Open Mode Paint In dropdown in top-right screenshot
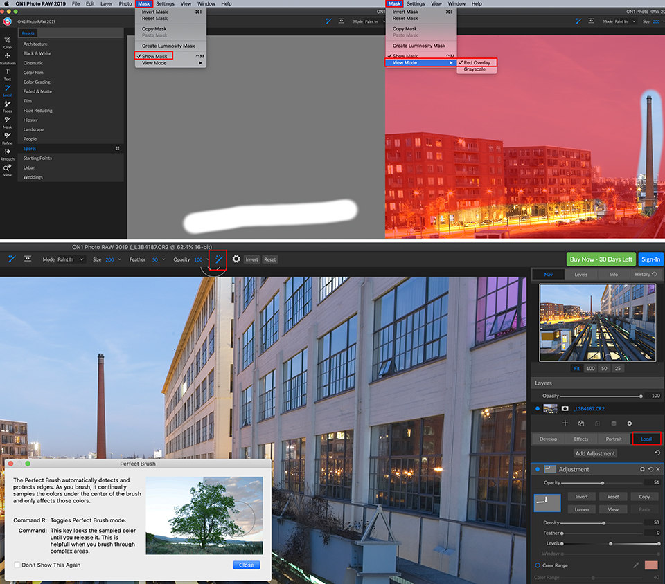 point(626,21)
